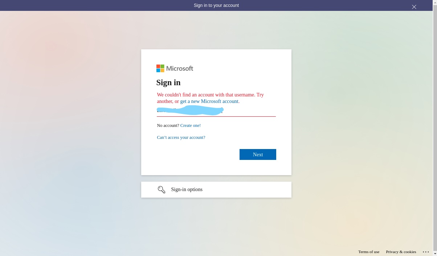Close the sign-in dialog window
Image resolution: width=437 pixels, height=256 pixels.
(414, 7)
